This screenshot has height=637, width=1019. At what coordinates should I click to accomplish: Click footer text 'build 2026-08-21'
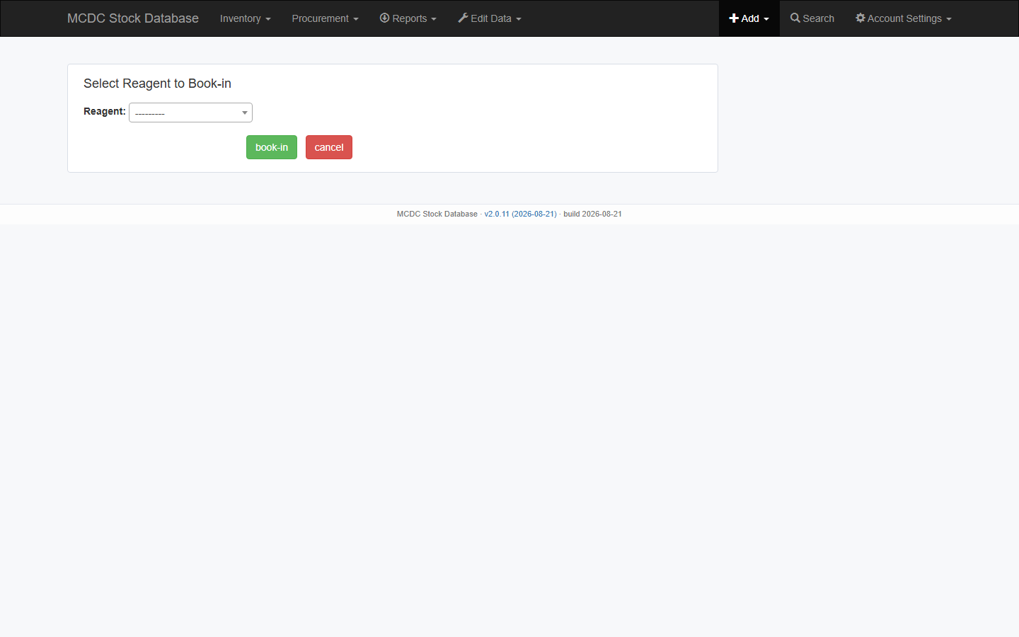[x=592, y=214]
